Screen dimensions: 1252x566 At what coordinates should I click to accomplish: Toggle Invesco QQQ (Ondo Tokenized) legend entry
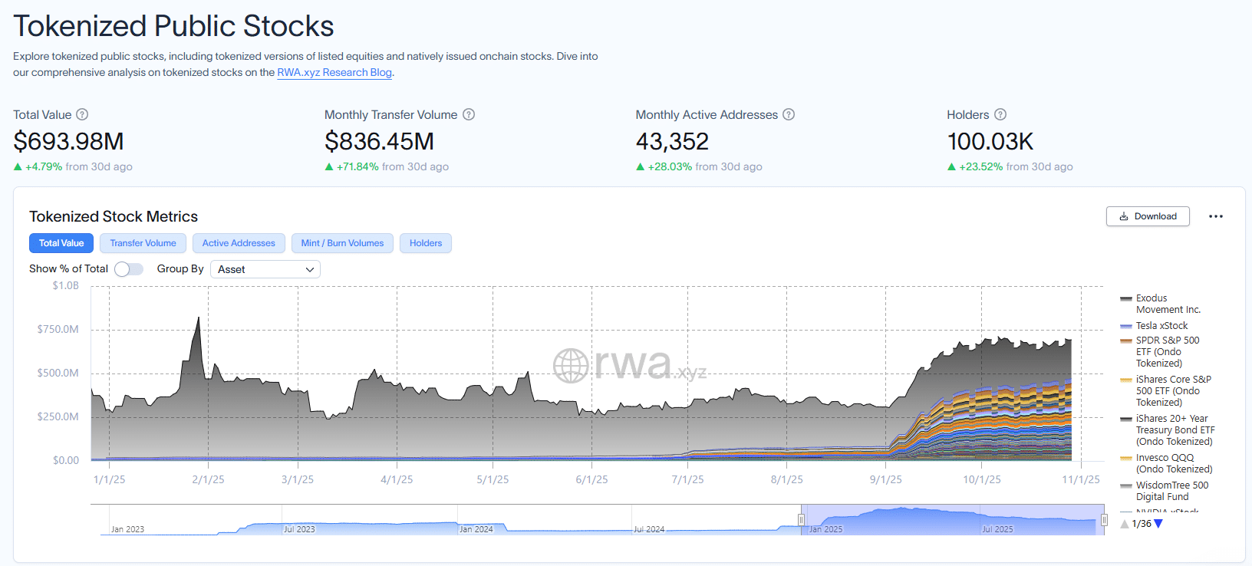pyautogui.click(x=1174, y=463)
